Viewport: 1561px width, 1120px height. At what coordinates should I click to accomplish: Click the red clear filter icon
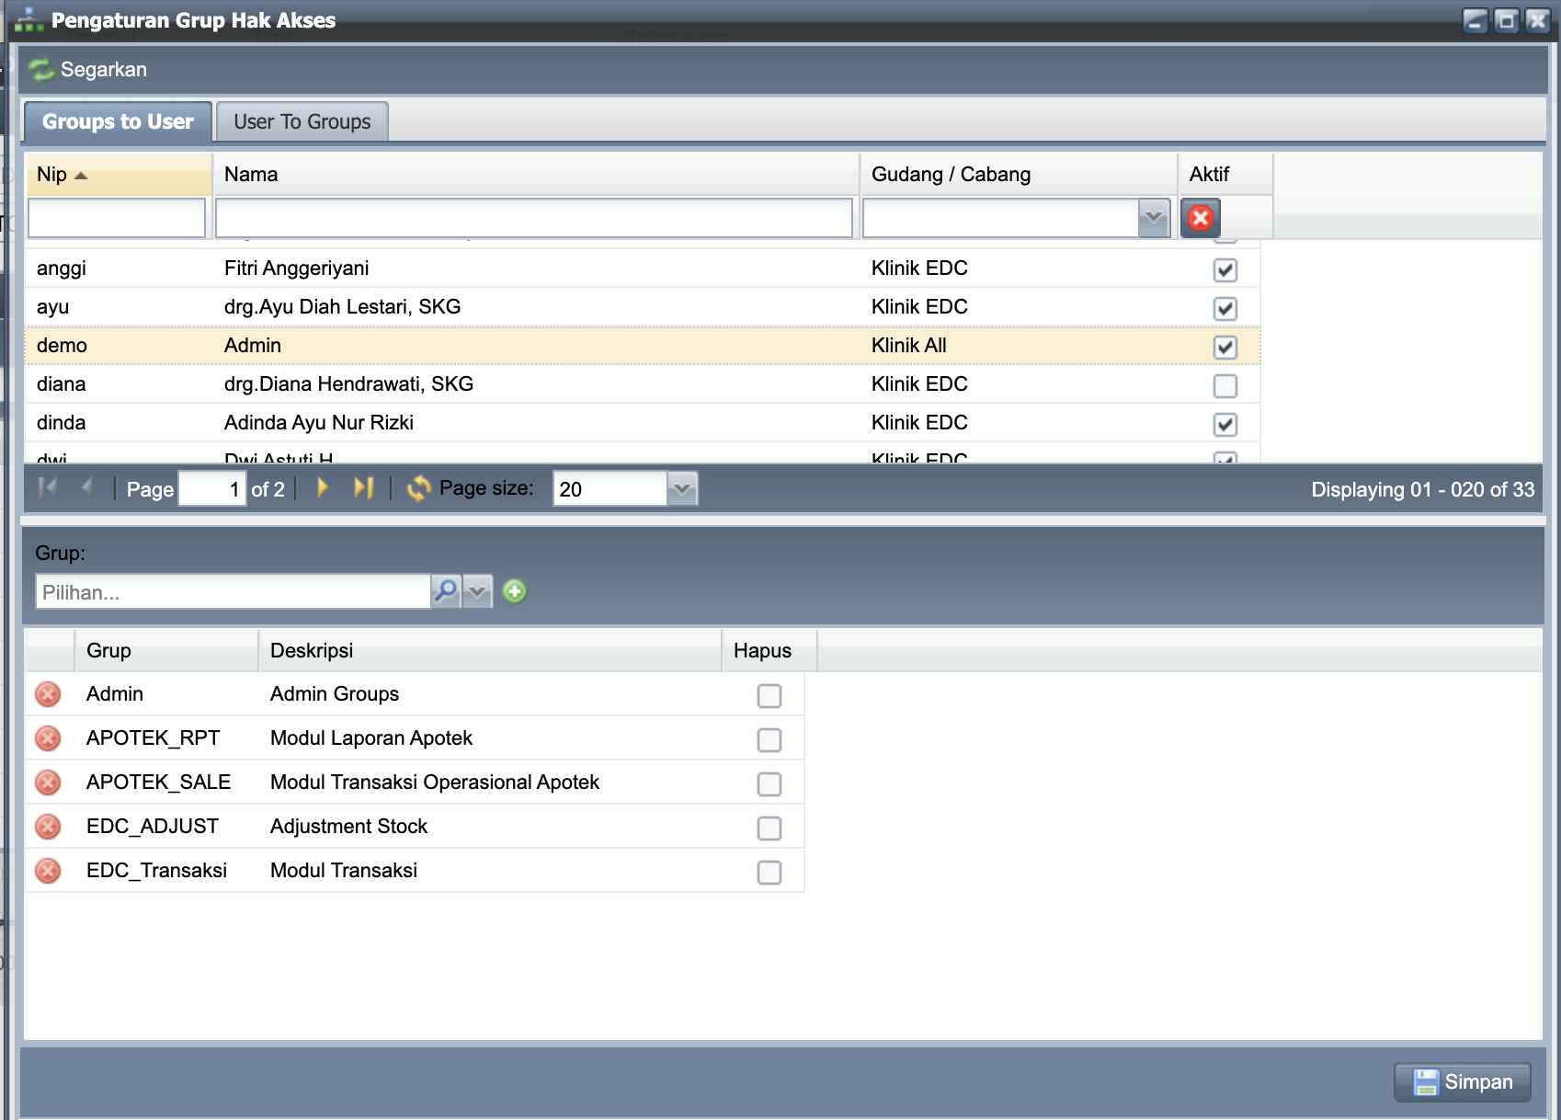pyautogui.click(x=1200, y=218)
